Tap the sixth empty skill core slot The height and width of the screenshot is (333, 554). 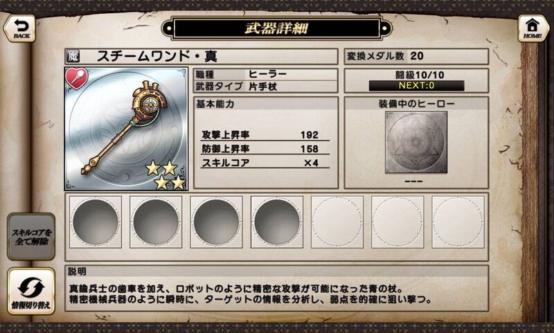(397, 222)
